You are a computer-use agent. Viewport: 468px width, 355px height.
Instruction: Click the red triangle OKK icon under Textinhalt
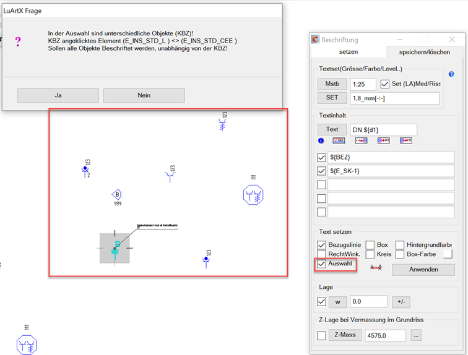point(339,140)
